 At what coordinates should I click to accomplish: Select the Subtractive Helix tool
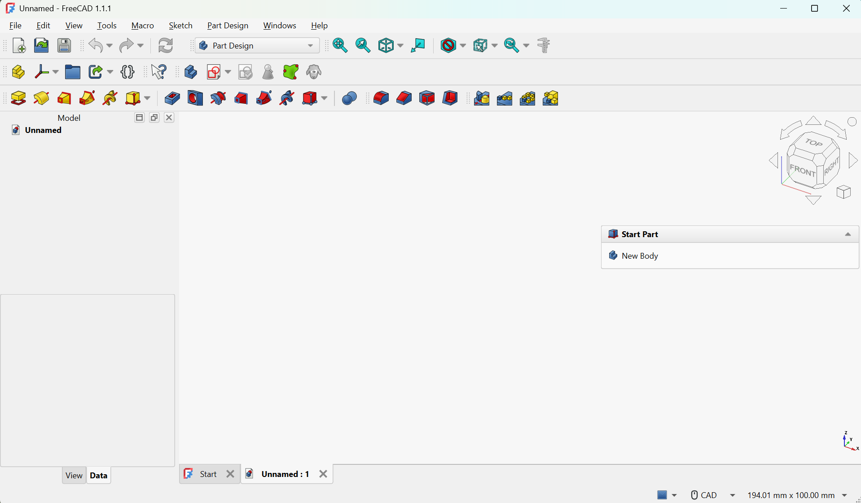287,98
